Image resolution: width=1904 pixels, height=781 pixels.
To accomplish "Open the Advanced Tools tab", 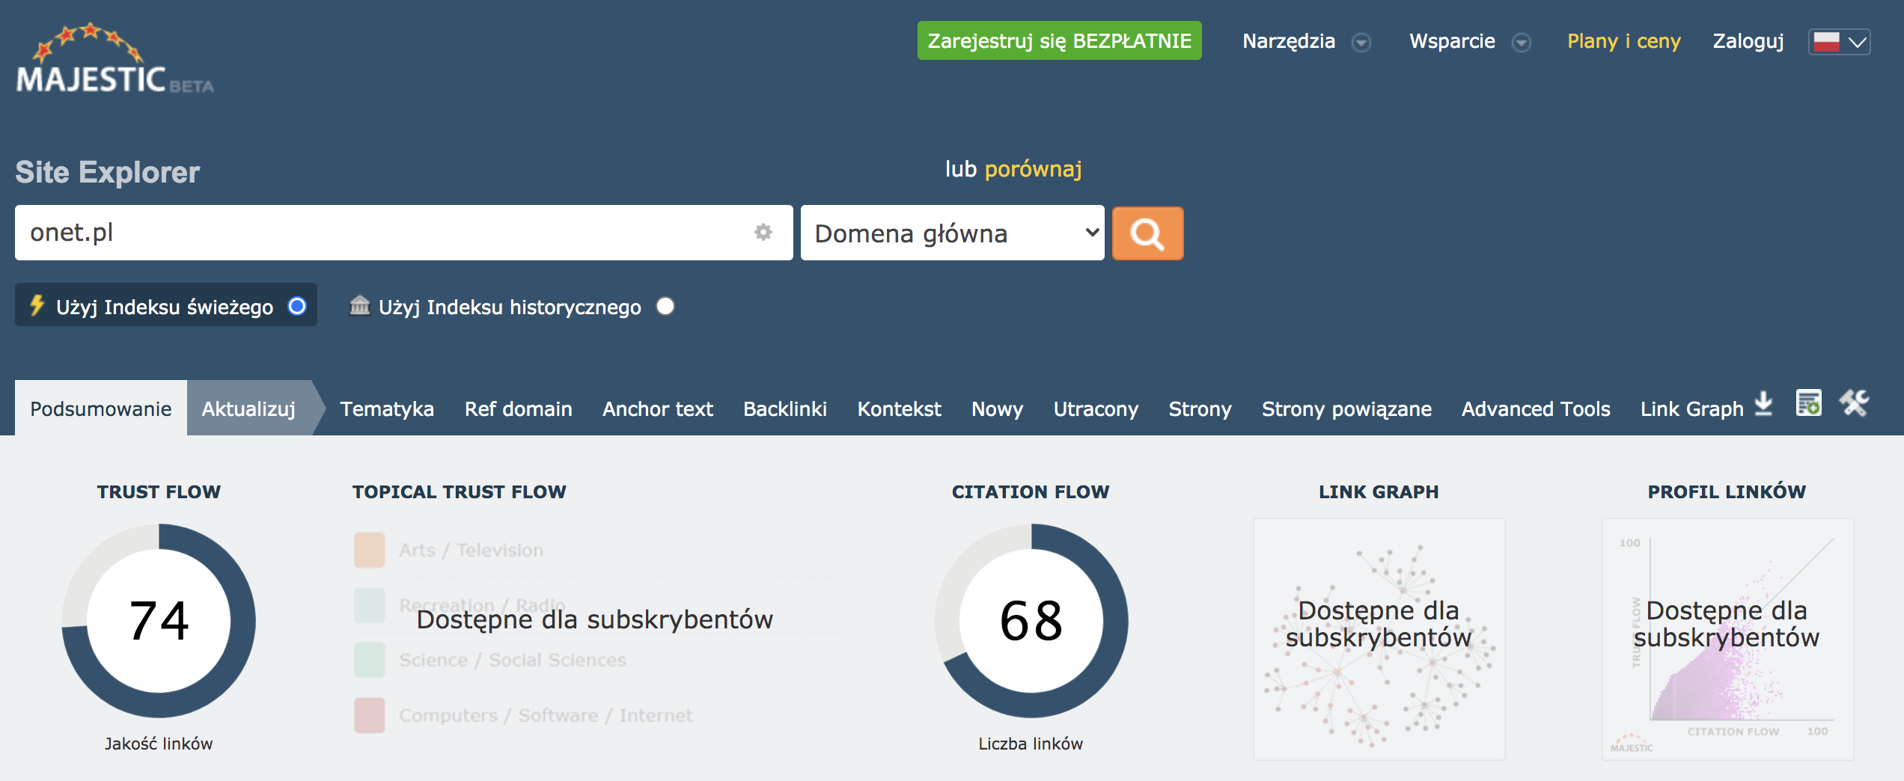I will [x=1536, y=408].
